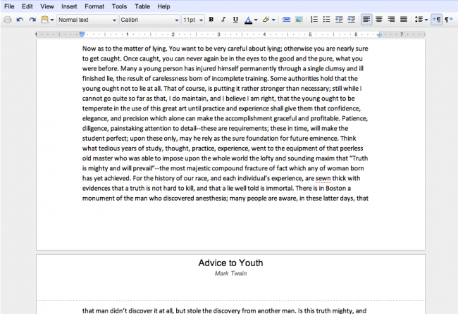This screenshot has height=314, width=458.
Task: Enable center text alignment
Action: click(379, 20)
